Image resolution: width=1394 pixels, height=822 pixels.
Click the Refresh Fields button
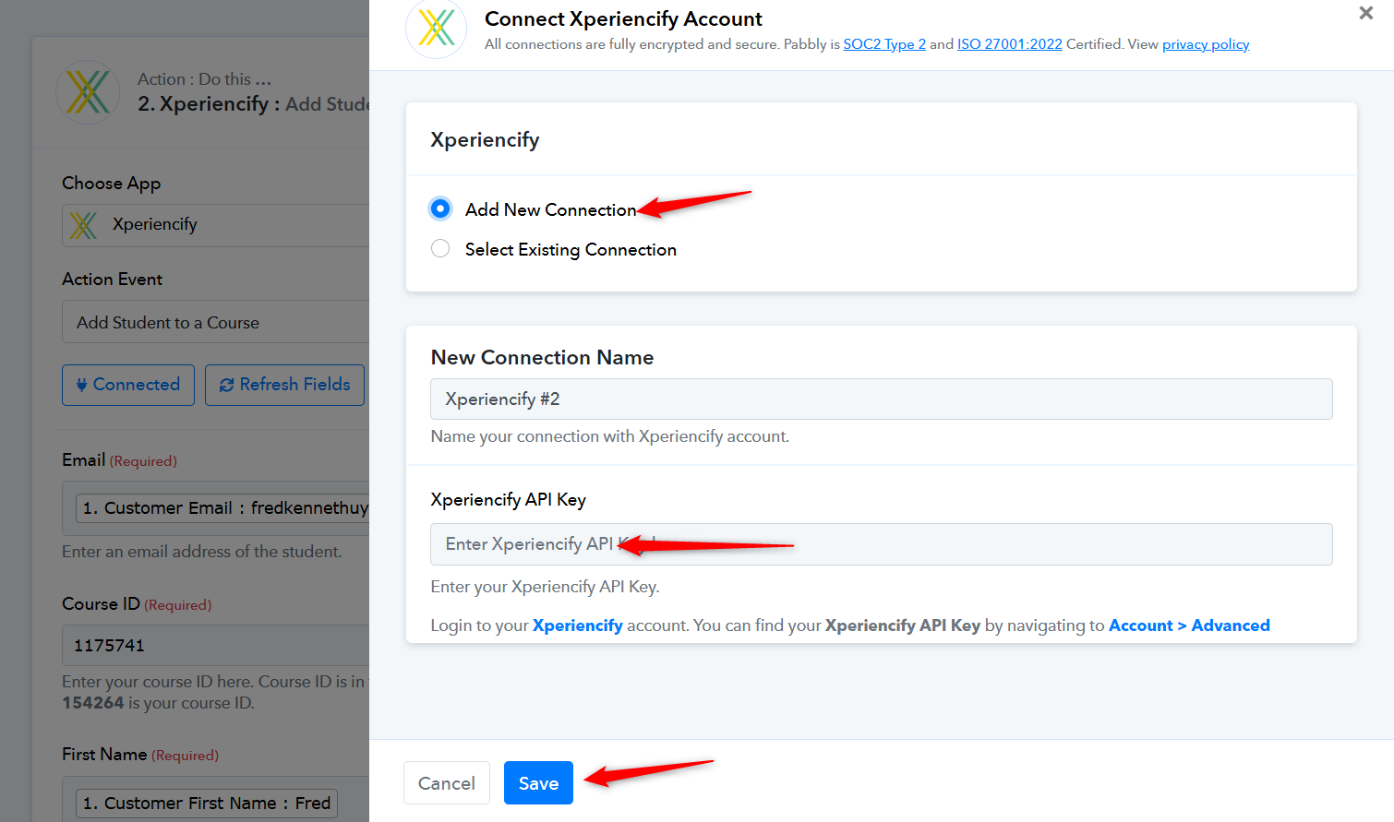coord(284,385)
